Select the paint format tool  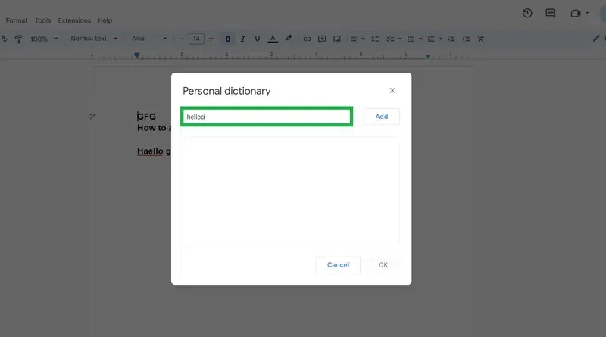pyautogui.click(x=18, y=39)
